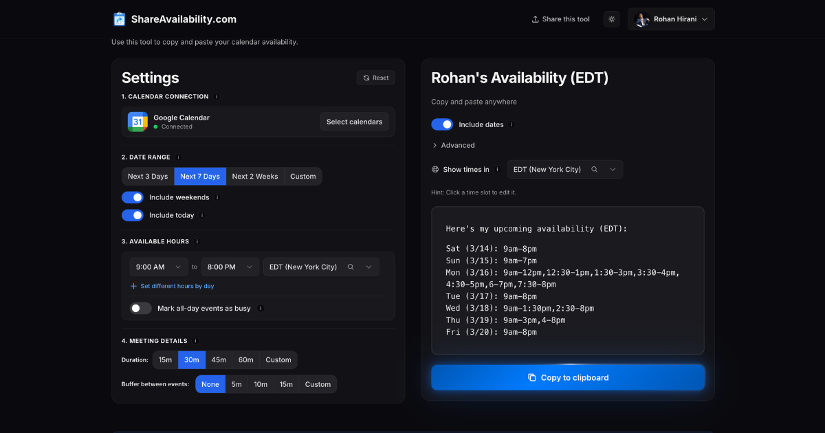The image size is (825, 433).
Task: Enable Mark all-day events as busy
Action: [140, 308]
